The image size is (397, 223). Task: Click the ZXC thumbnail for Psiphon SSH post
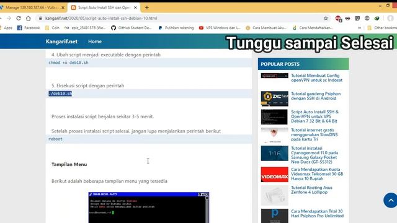(x=274, y=98)
